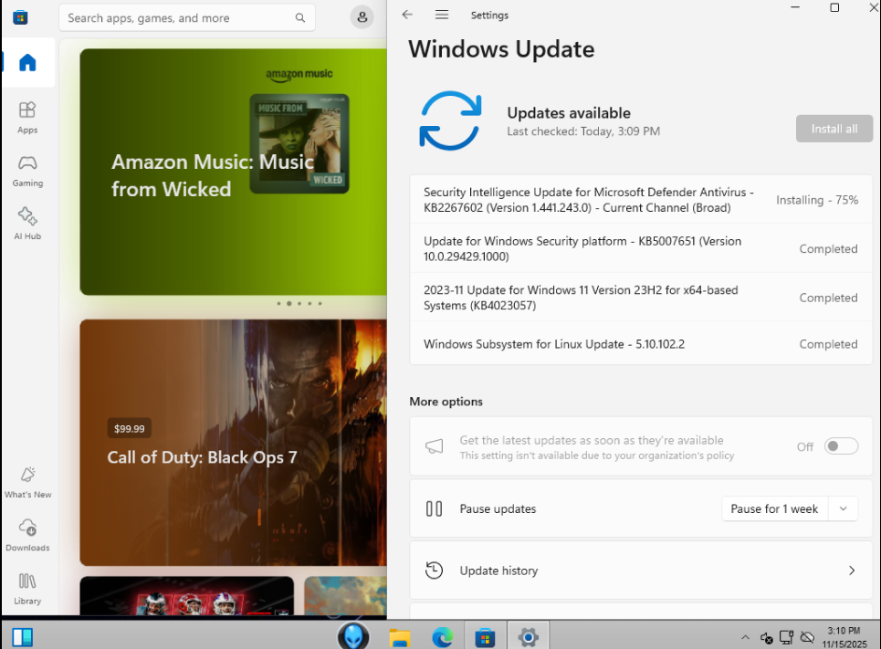Select the second carousel page dot
The image size is (881, 649).
288,303
